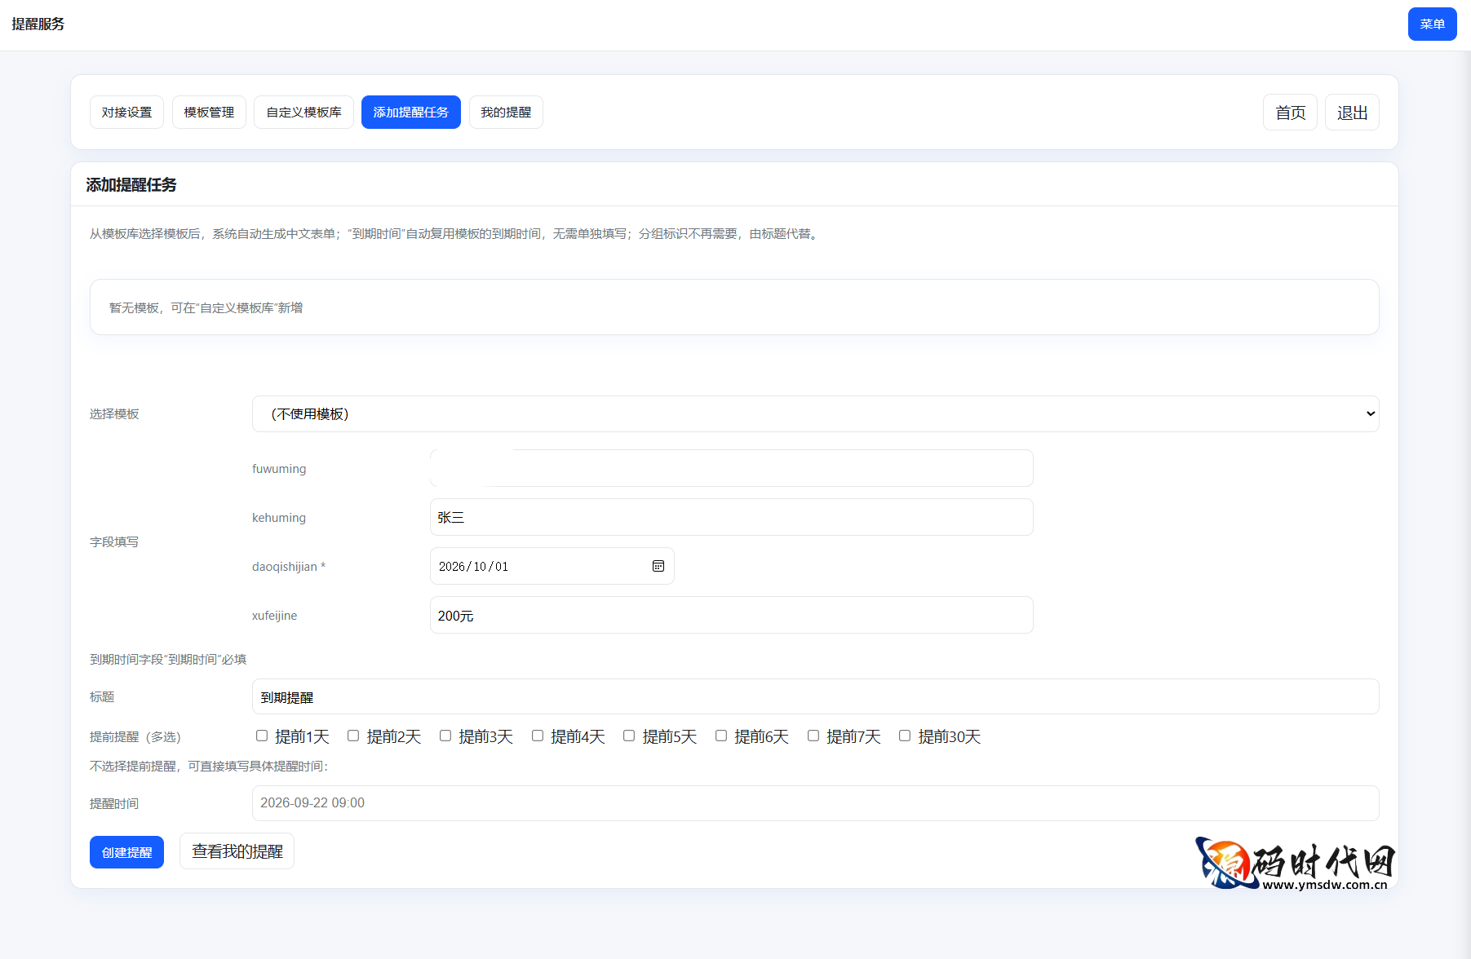Open the 我的提醒 tab
This screenshot has height=959, width=1471.
[506, 113]
